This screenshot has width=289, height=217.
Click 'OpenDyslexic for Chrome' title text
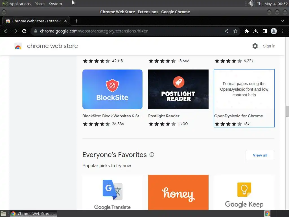(238, 116)
